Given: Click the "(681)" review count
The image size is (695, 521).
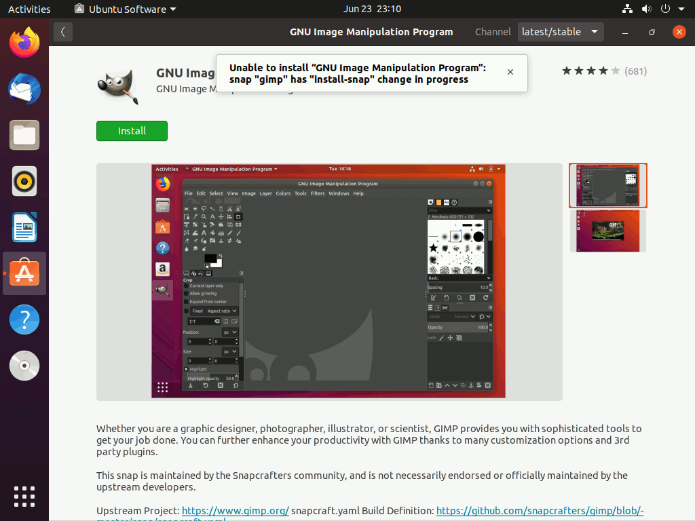Looking at the screenshot, I should (x=635, y=71).
